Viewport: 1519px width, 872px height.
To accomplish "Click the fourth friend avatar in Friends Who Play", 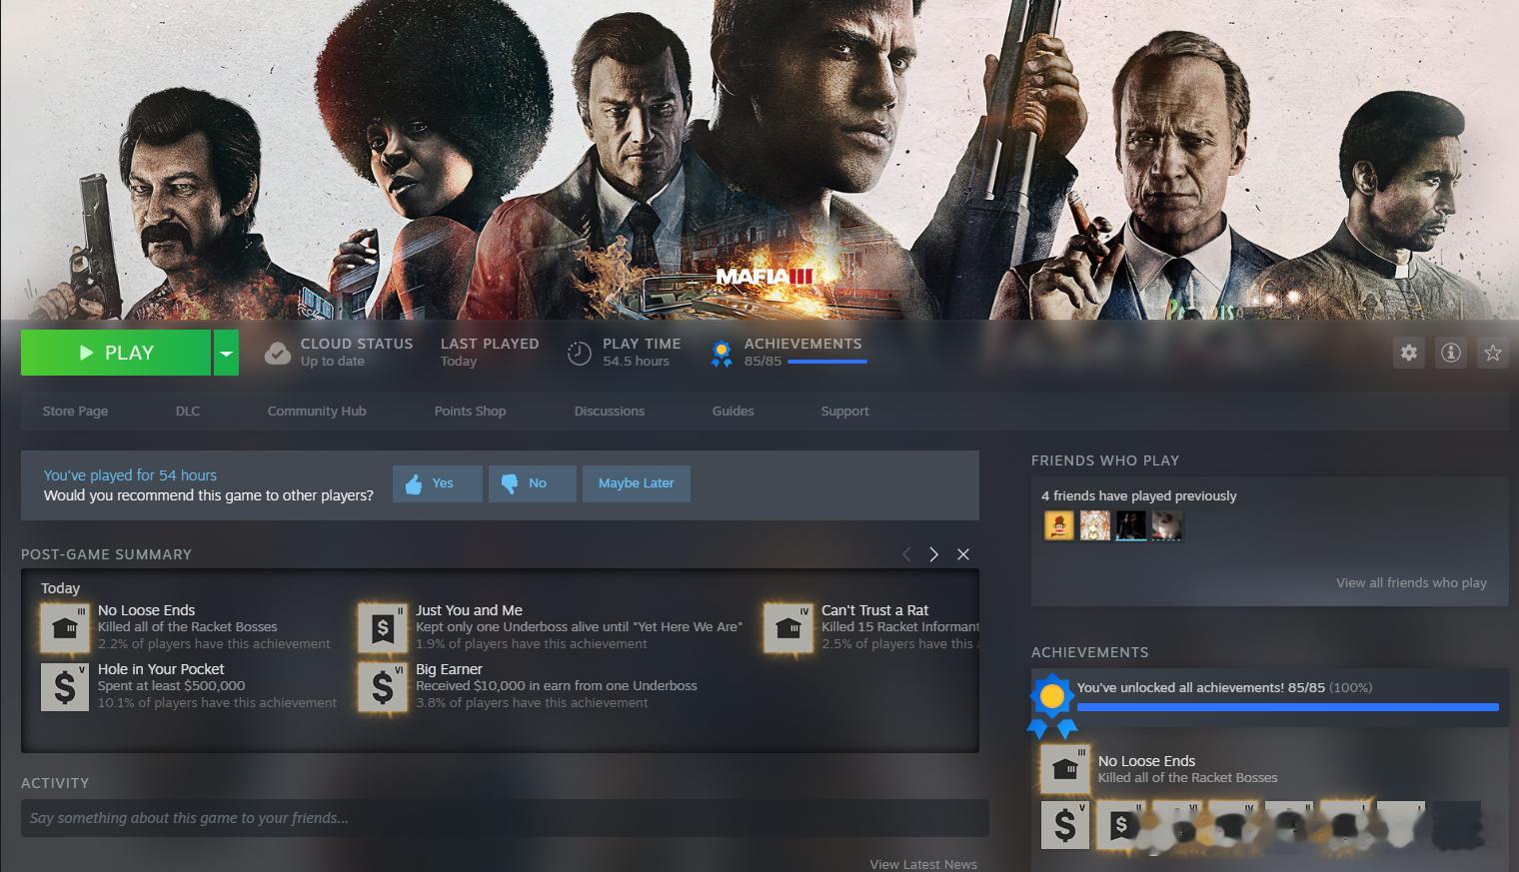I will pos(1167,525).
